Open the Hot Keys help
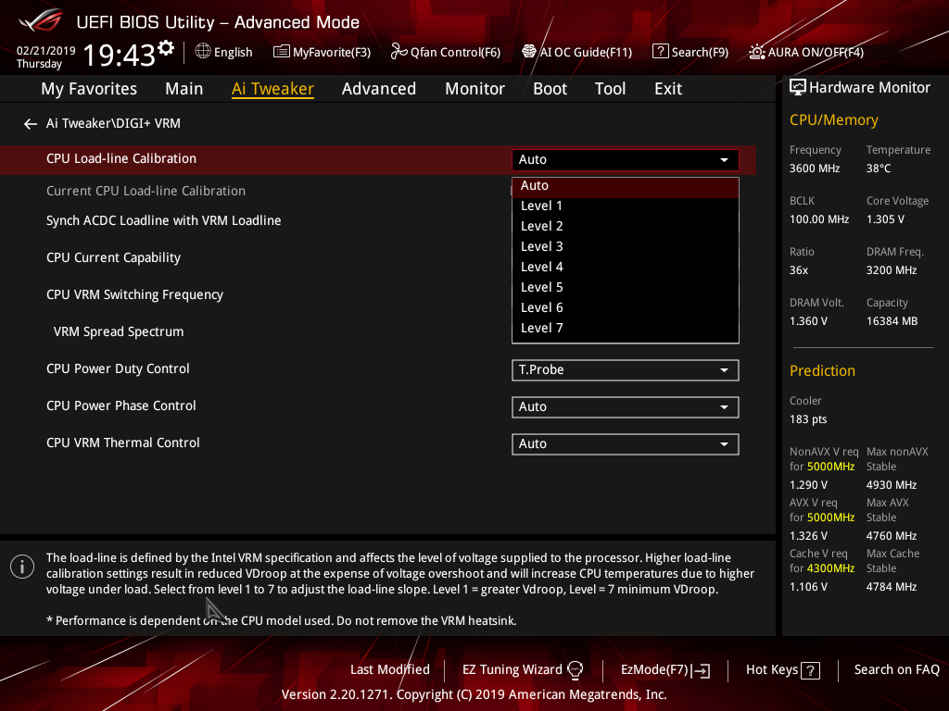 782,669
